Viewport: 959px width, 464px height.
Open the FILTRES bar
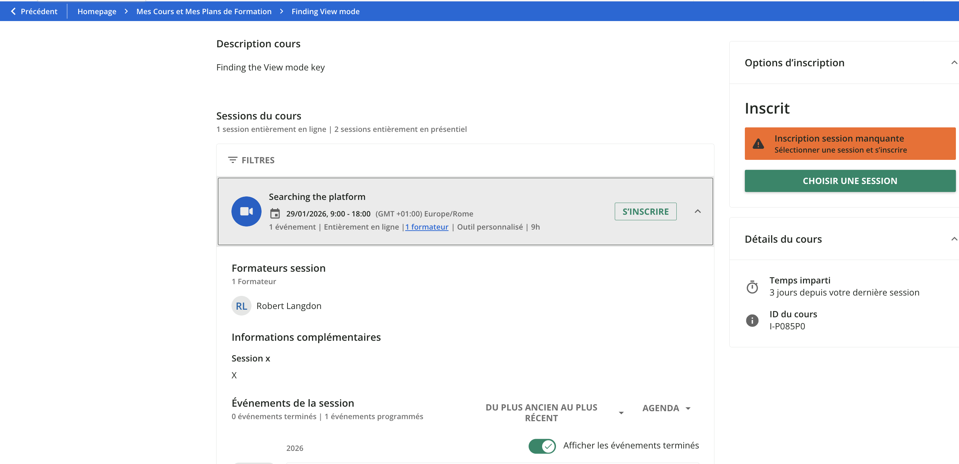[x=258, y=160]
